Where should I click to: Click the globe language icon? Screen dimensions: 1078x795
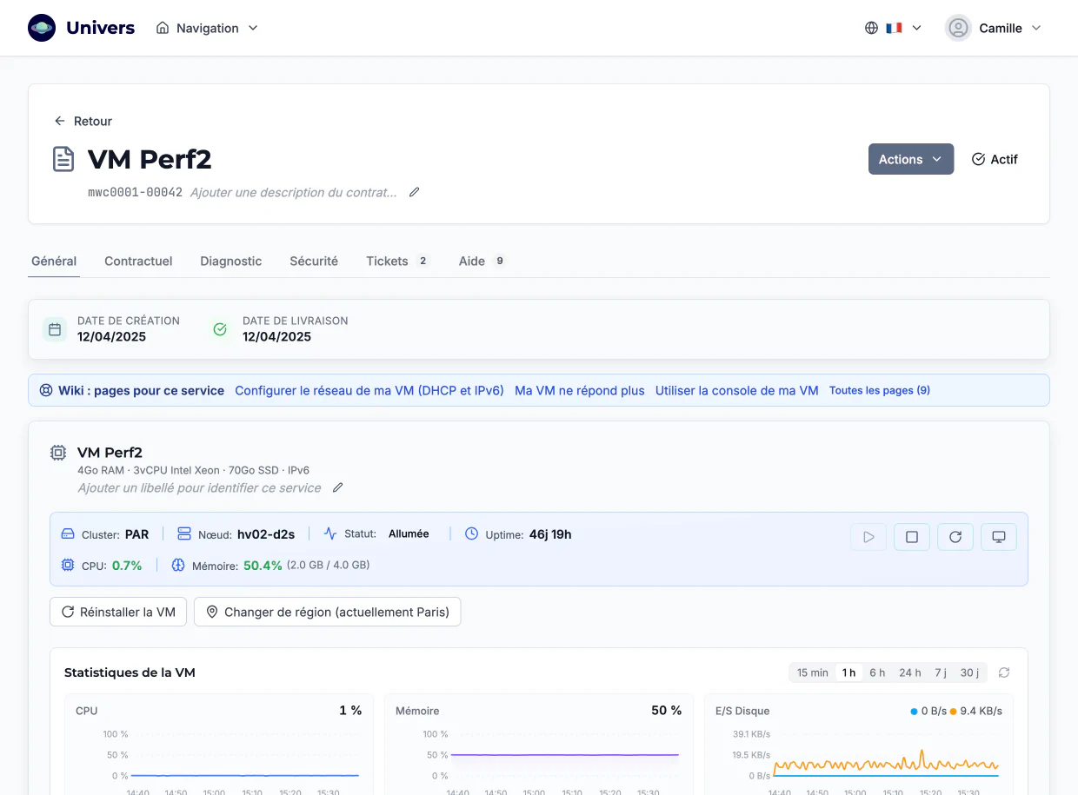click(871, 28)
